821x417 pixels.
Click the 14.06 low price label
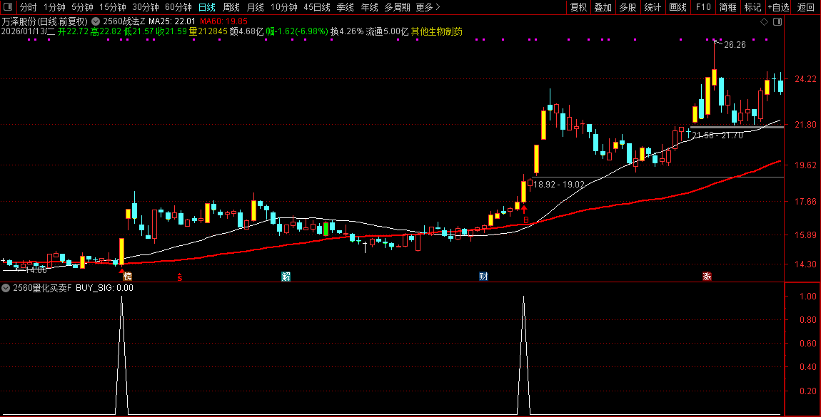click(36, 270)
